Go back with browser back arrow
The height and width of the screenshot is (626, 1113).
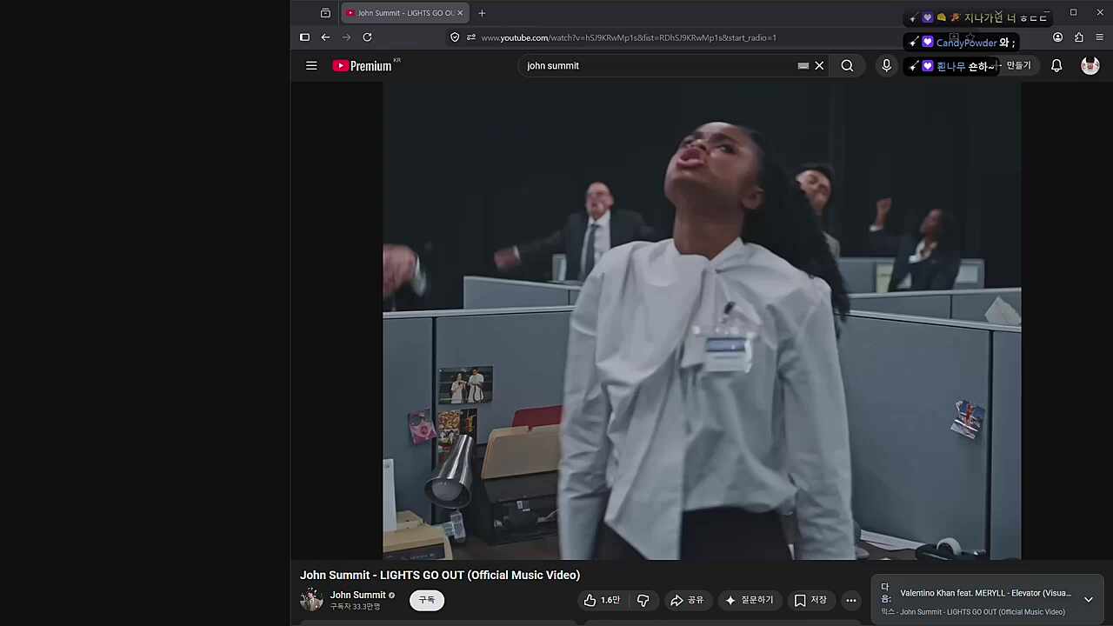tap(325, 37)
